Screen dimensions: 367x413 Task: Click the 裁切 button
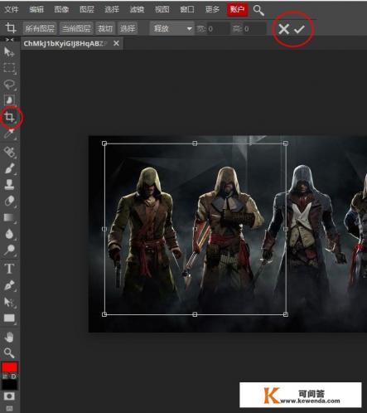pyautogui.click(x=105, y=28)
